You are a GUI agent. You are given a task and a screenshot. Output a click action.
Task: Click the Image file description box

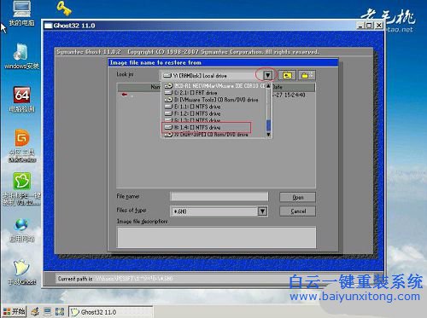point(216,237)
